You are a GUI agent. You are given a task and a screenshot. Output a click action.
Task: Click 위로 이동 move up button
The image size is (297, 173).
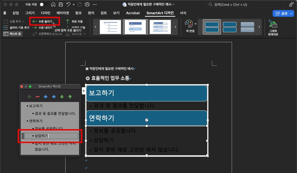(x=74, y=21)
